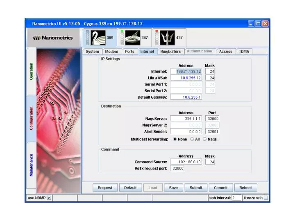Switch to the Access tab
This screenshot has height=221, width=295.
[x=226, y=52]
